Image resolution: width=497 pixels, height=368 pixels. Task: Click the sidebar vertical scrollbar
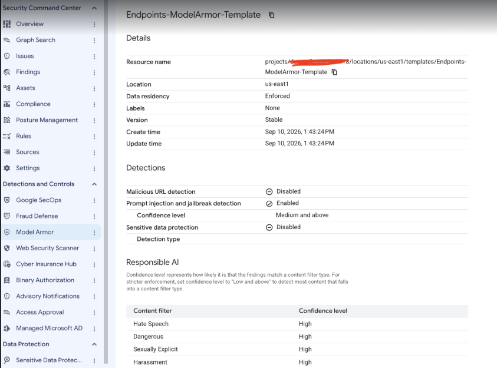click(x=106, y=182)
